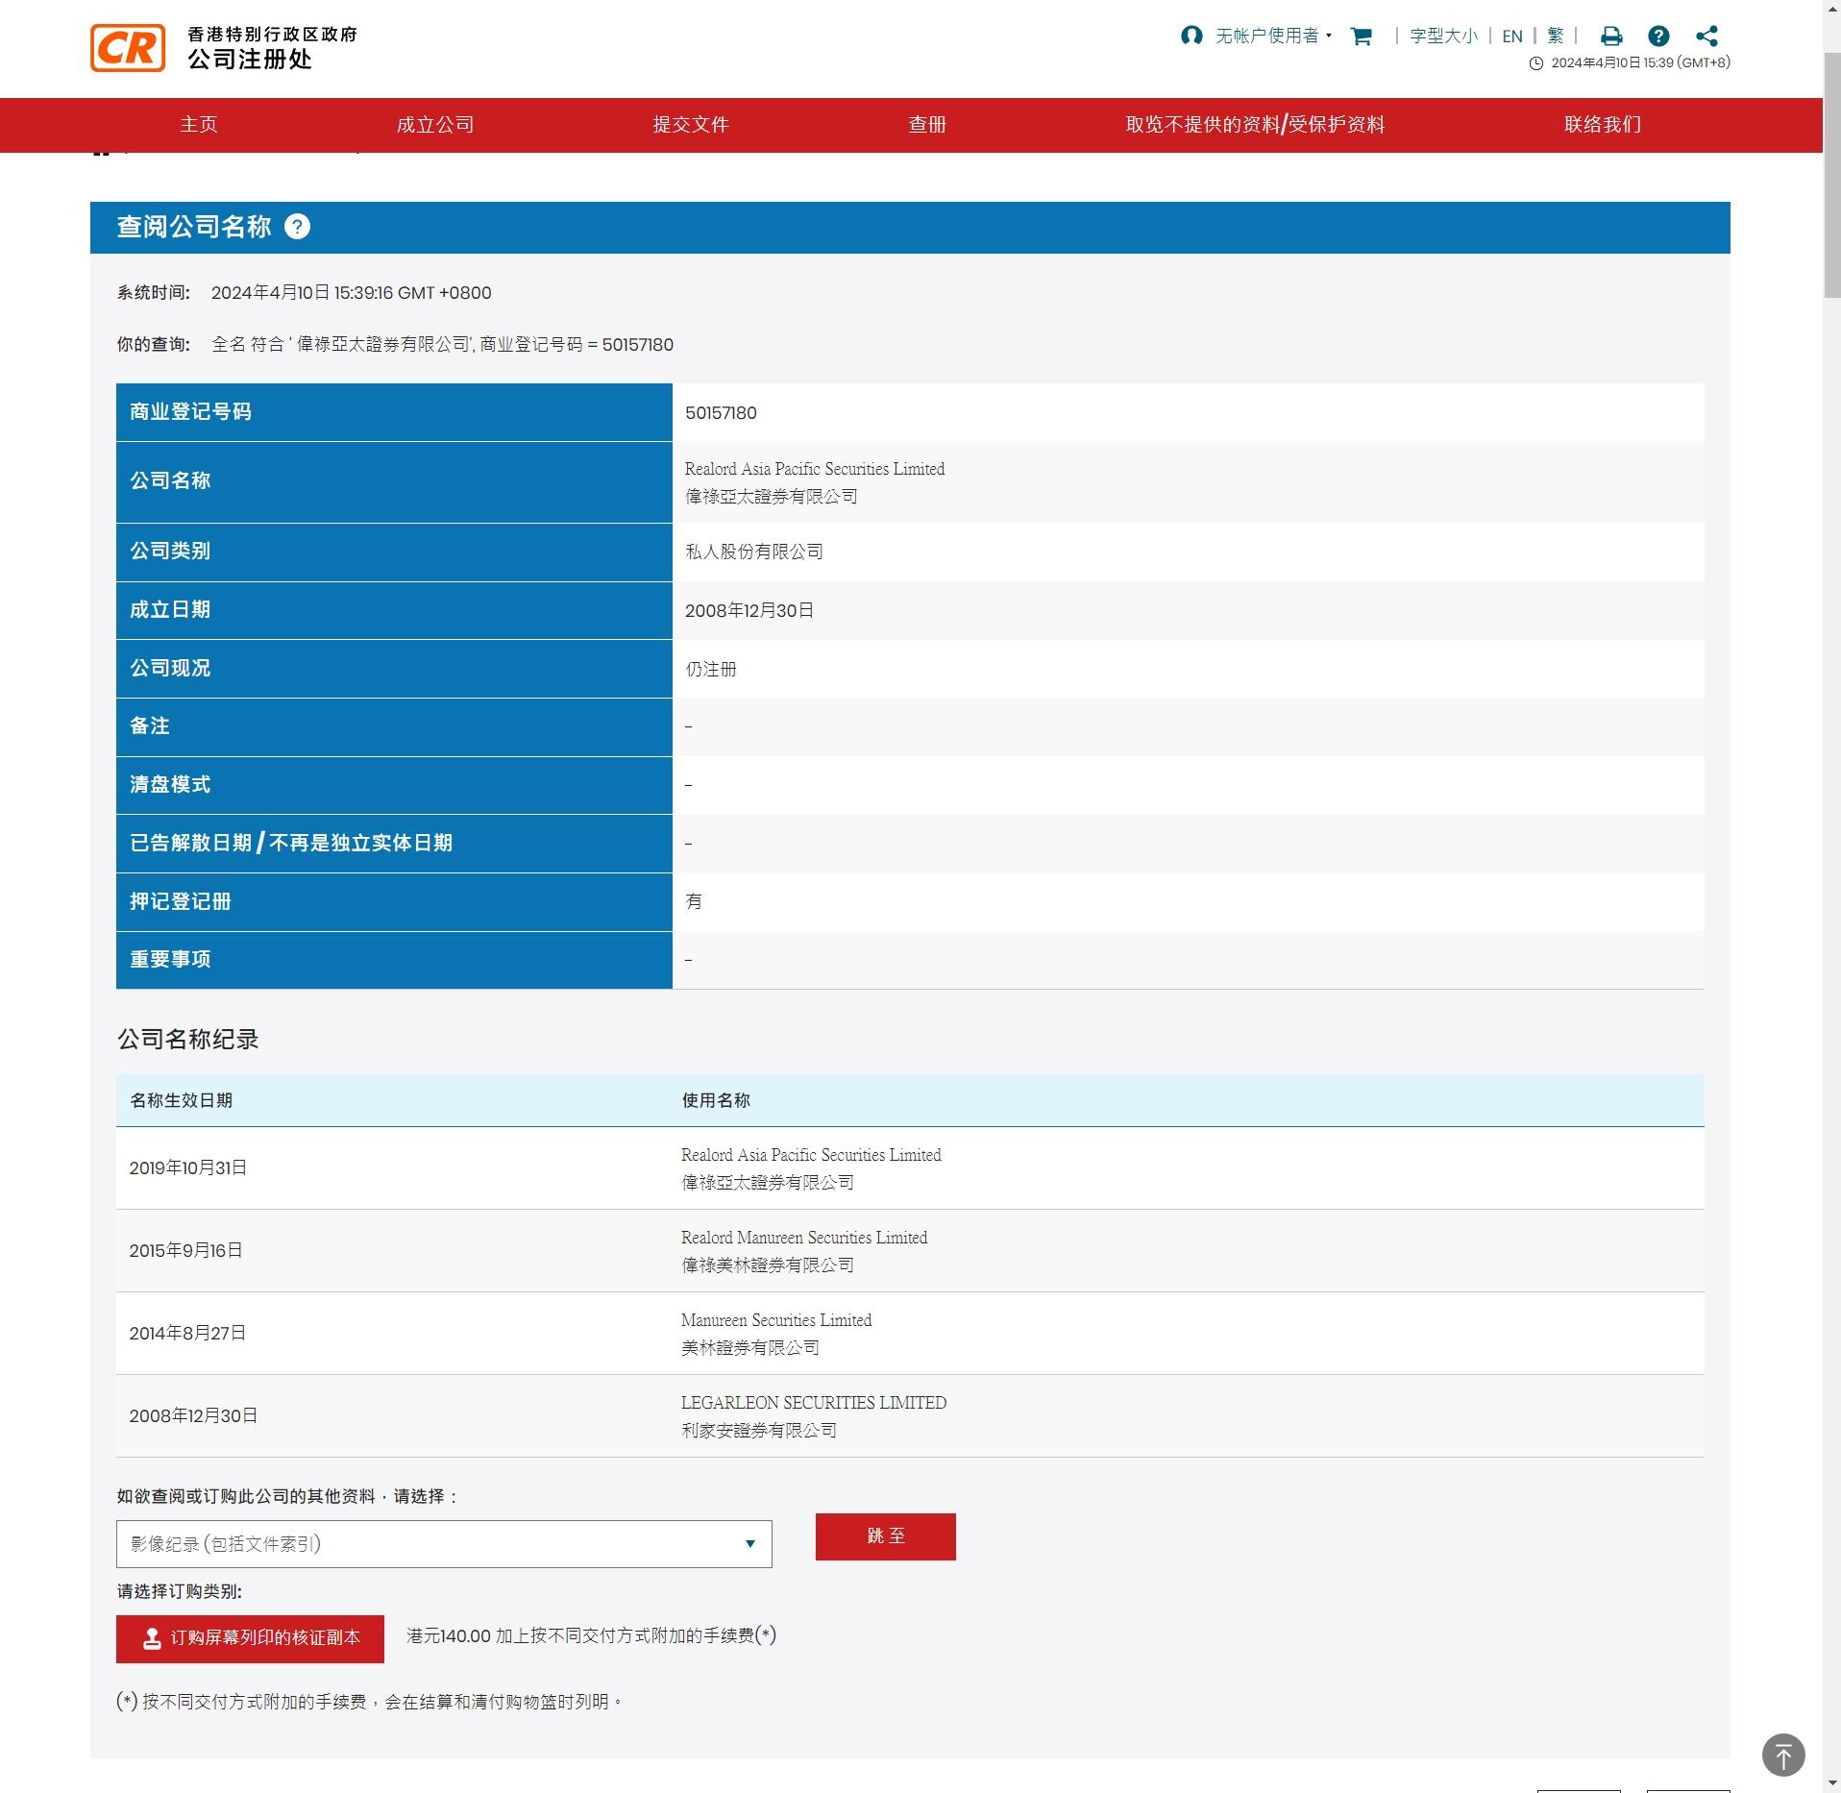1841x1793 pixels.
Task: Click the 字型大小 font size link
Action: coord(1443,37)
